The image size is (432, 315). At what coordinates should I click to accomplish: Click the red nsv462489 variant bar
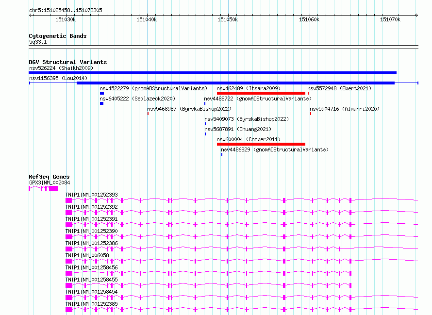(261, 93)
